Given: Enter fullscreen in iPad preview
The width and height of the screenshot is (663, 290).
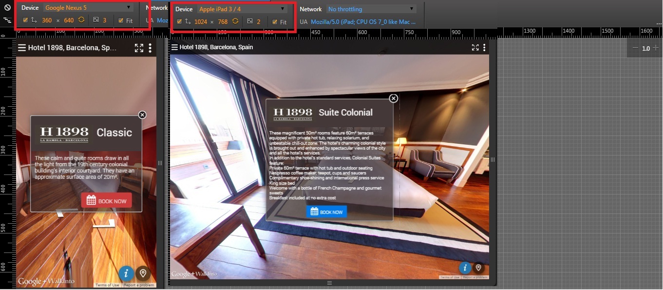Looking at the screenshot, I should 475,47.
